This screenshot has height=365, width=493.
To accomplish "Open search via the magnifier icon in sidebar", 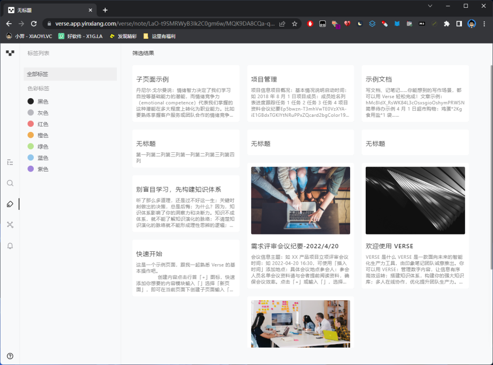I will coord(10,183).
